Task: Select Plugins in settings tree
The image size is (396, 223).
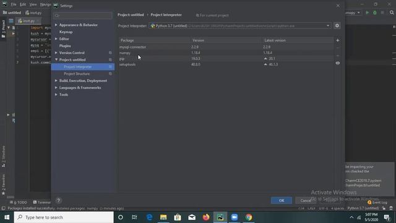Action: [65, 46]
